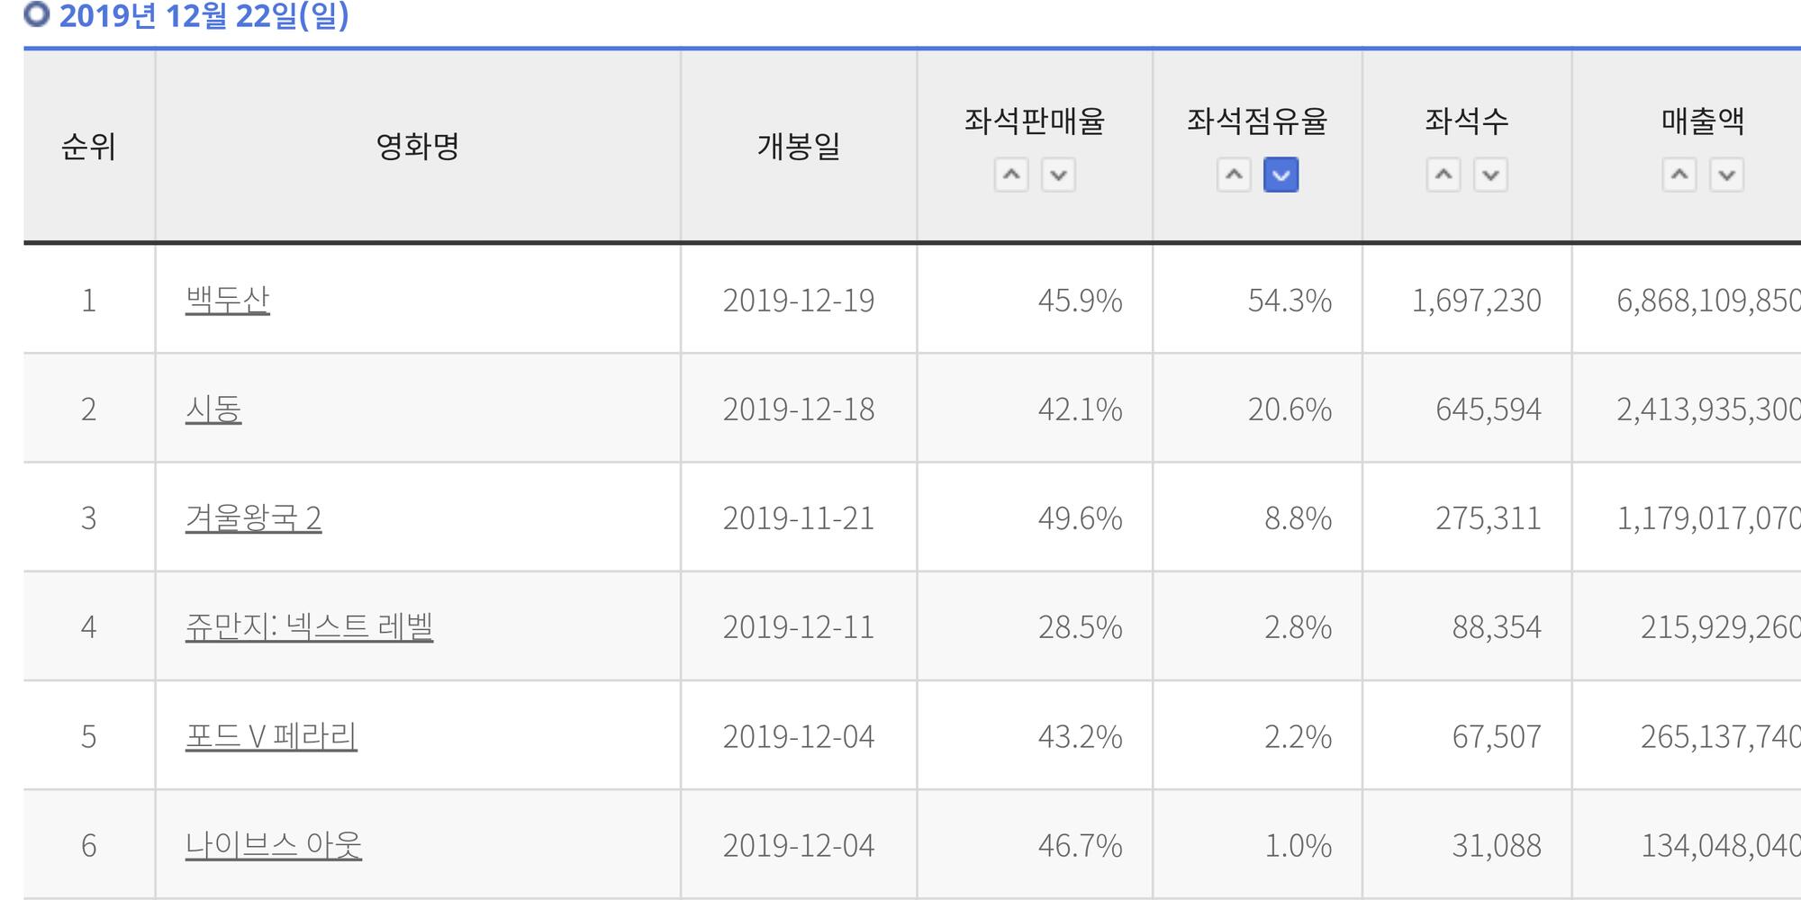Sort 좌석판매율 column descending

[x=1058, y=175]
